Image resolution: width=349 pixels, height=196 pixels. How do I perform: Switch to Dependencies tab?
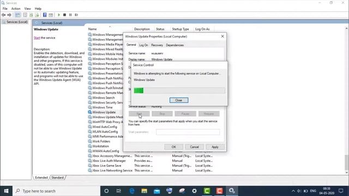(x=174, y=45)
